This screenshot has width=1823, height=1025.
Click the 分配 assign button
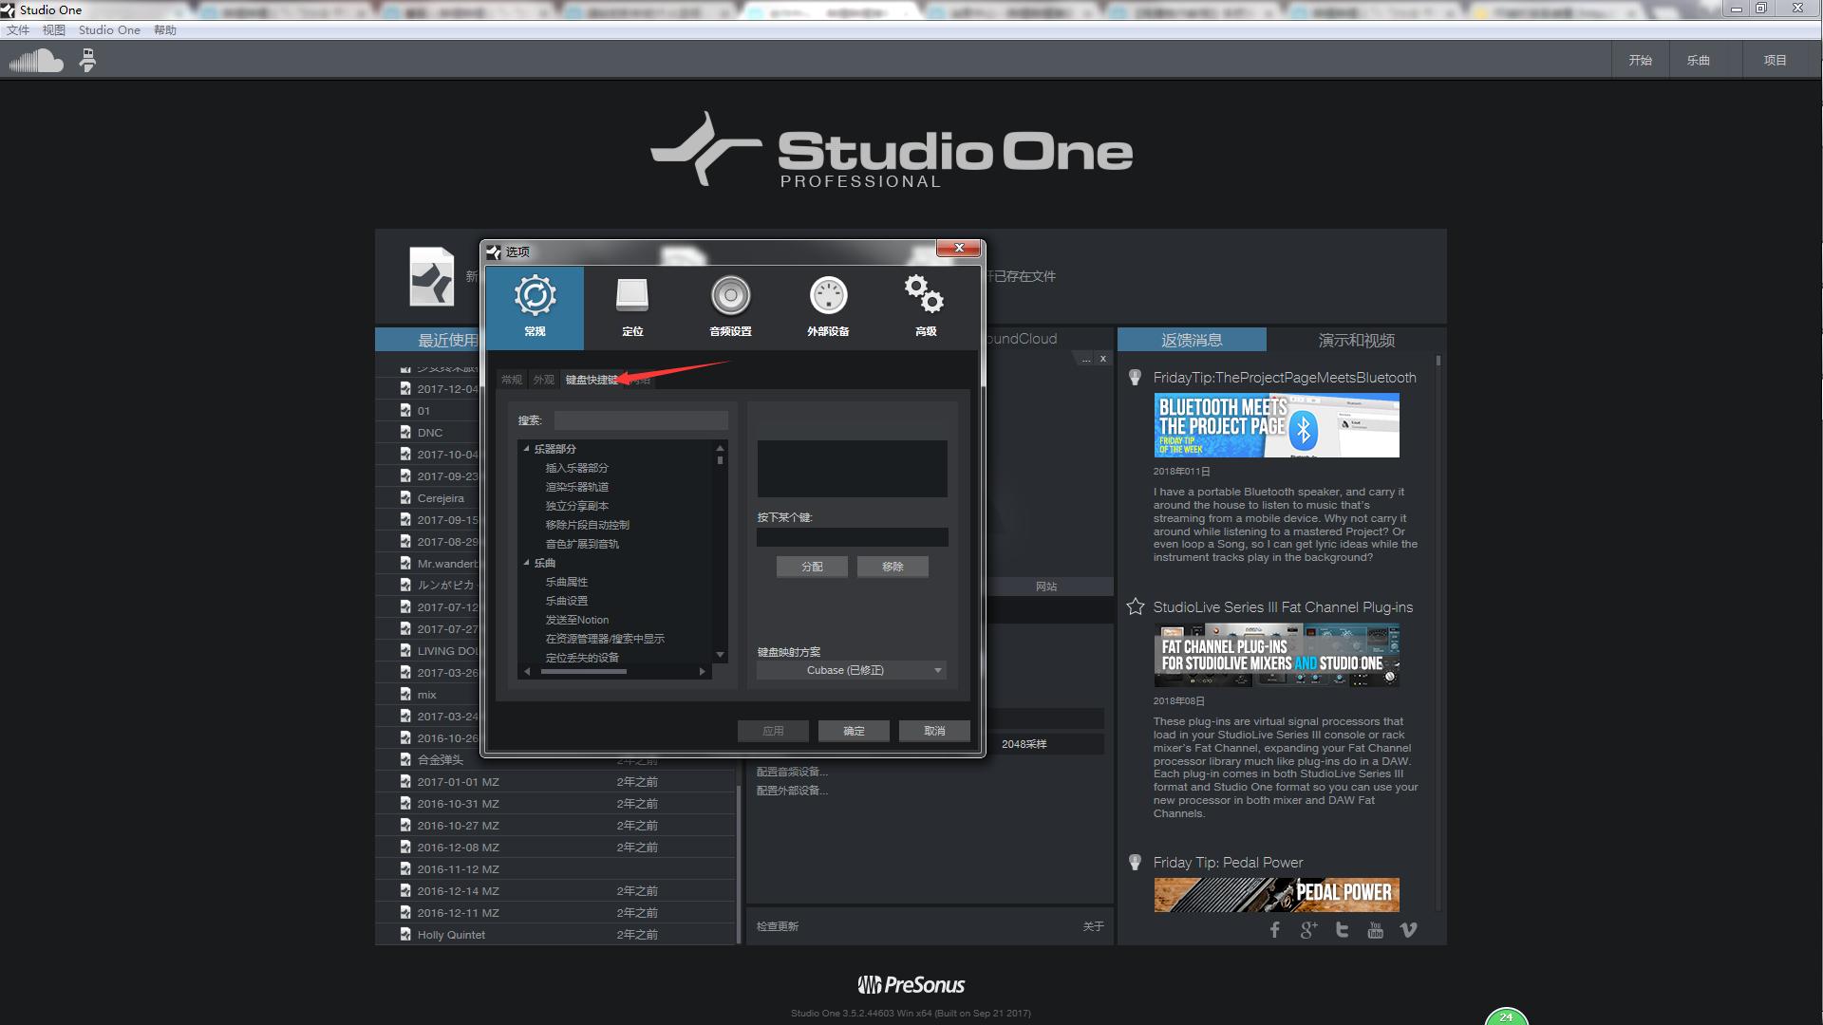[x=812, y=567]
